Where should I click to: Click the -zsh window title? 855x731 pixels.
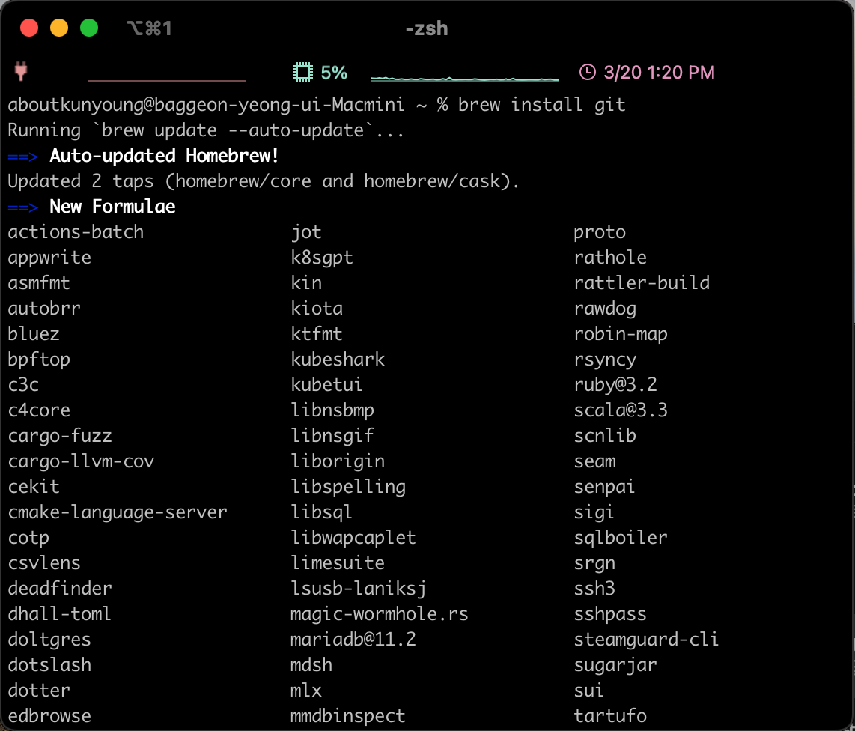click(427, 28)
